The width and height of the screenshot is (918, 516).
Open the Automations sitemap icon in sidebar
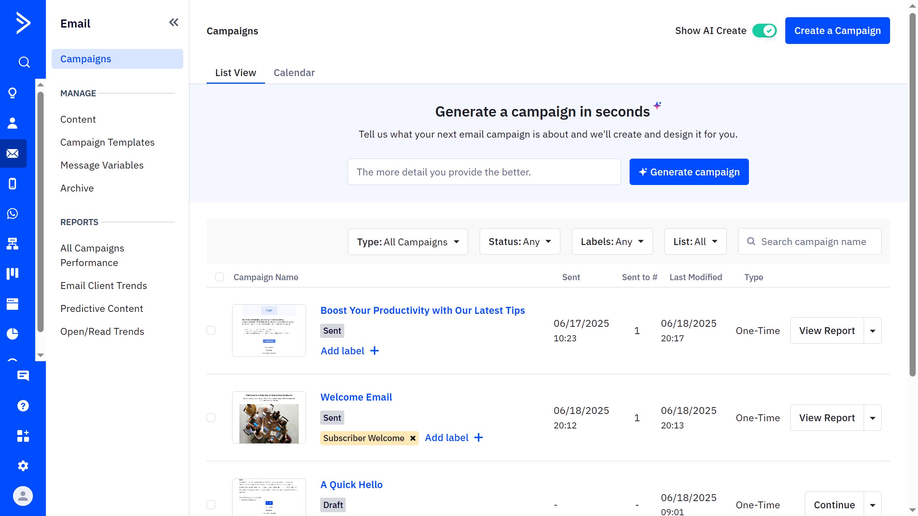point(13,244)
